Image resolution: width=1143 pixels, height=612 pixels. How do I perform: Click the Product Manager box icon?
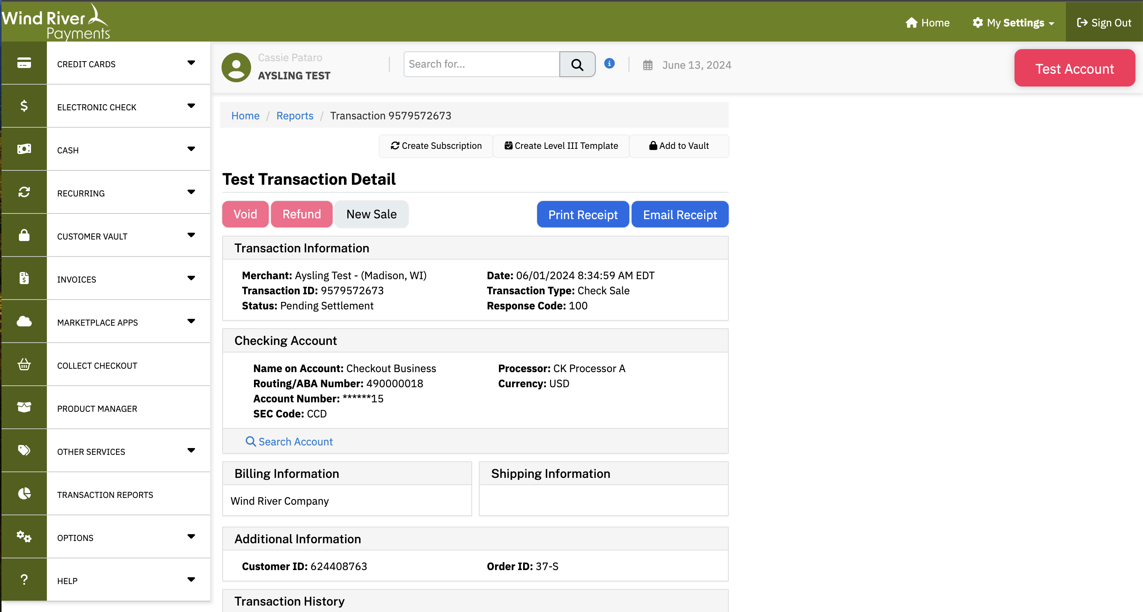tap(24, 407)
